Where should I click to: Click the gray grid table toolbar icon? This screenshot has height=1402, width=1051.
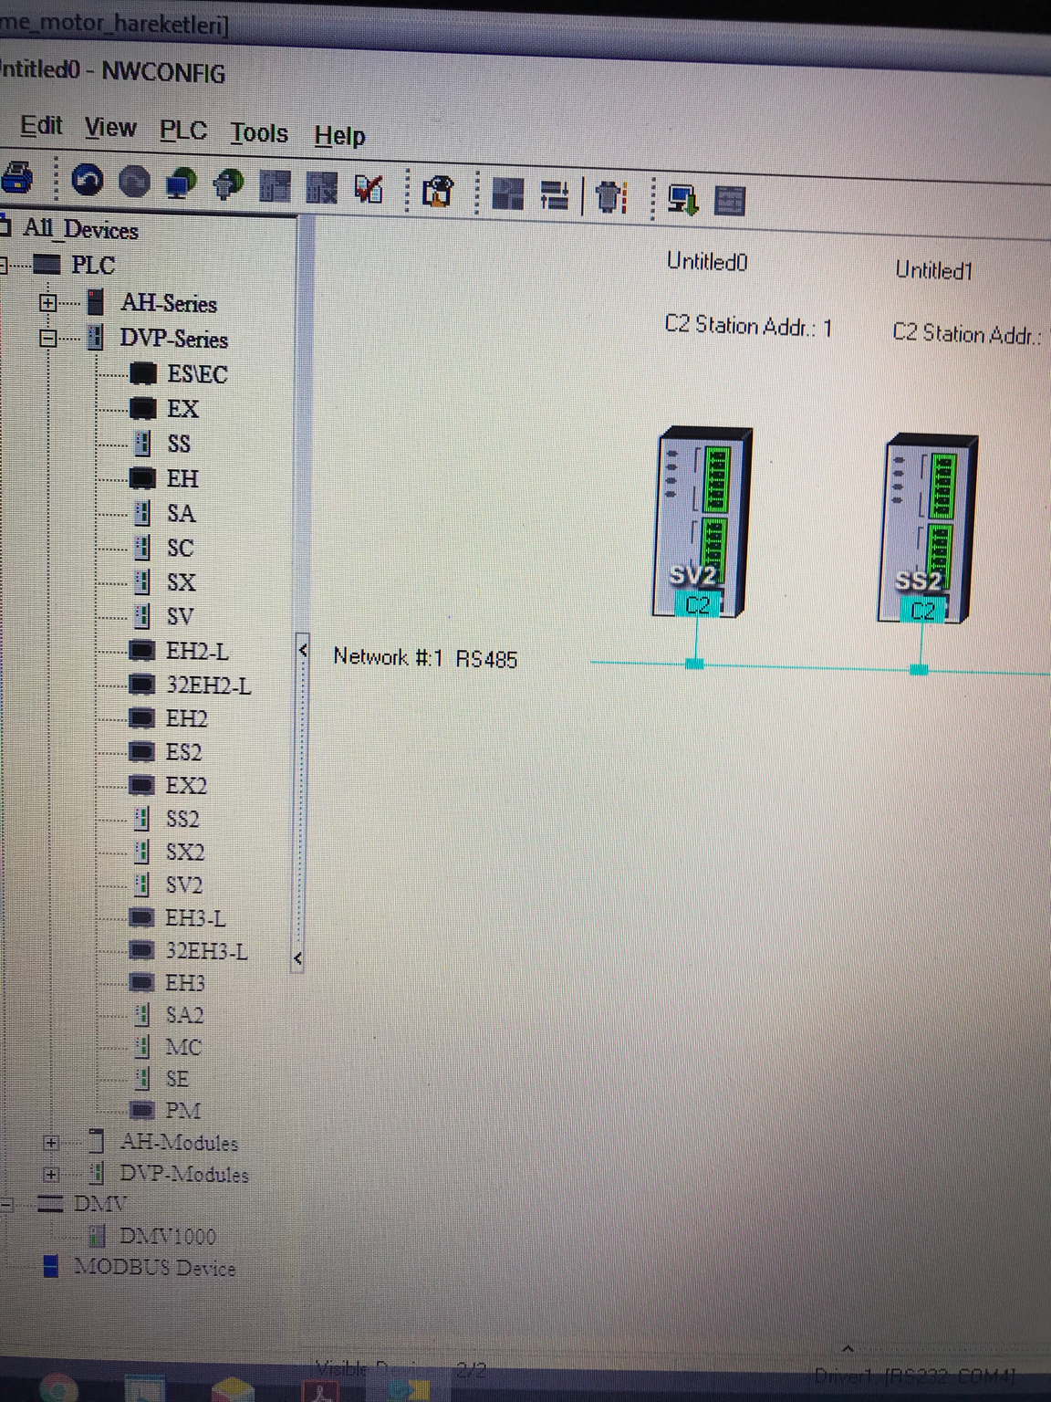(x=276, y=186)
